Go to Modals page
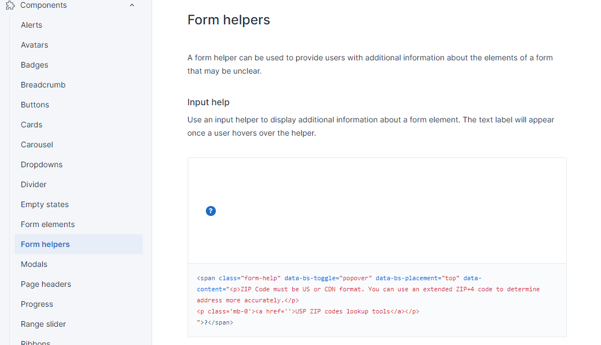The image size is (601, 345). pos(34,264)
